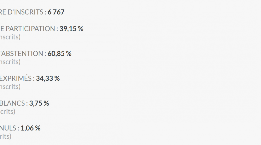Select the 34,33 % exprimés value
Image resolution: width=261 pixels, height=145 pixels.
pos(48,79)
